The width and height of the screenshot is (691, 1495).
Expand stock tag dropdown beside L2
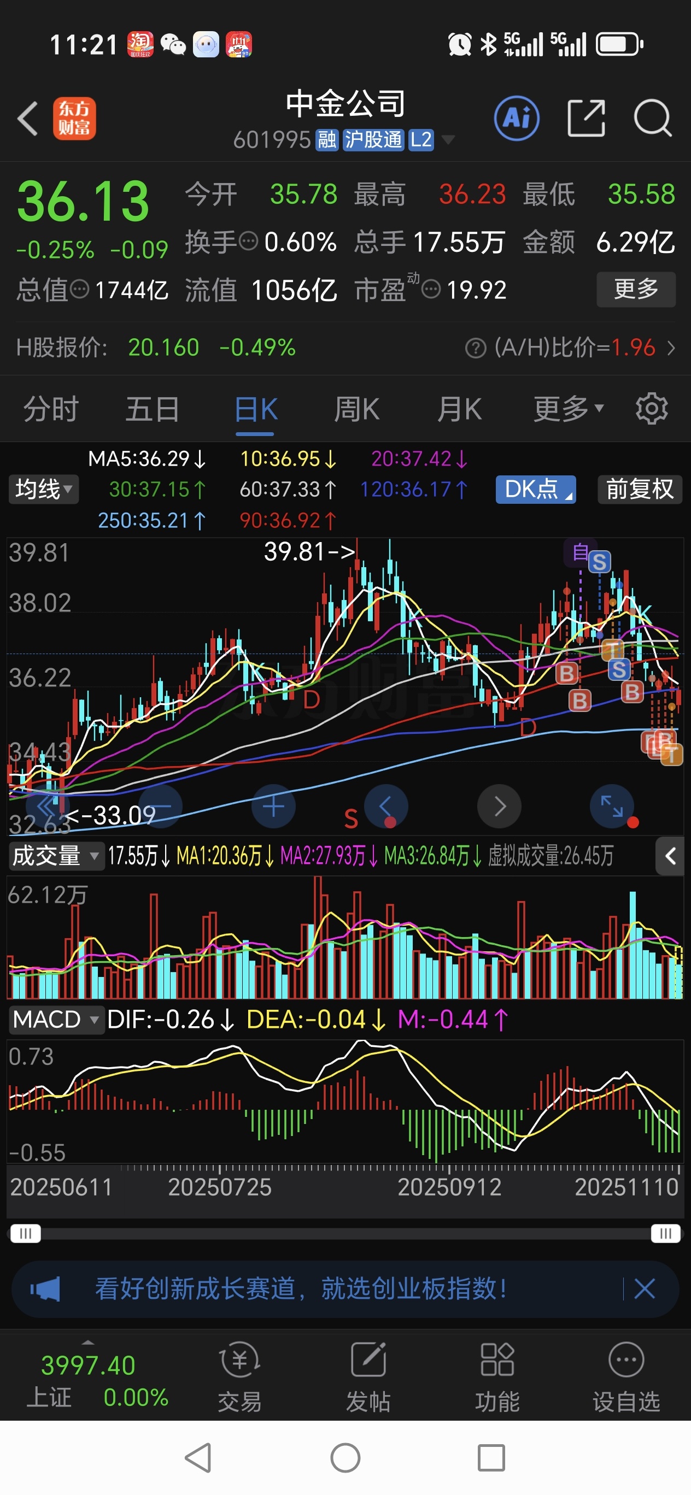(448, 140)
